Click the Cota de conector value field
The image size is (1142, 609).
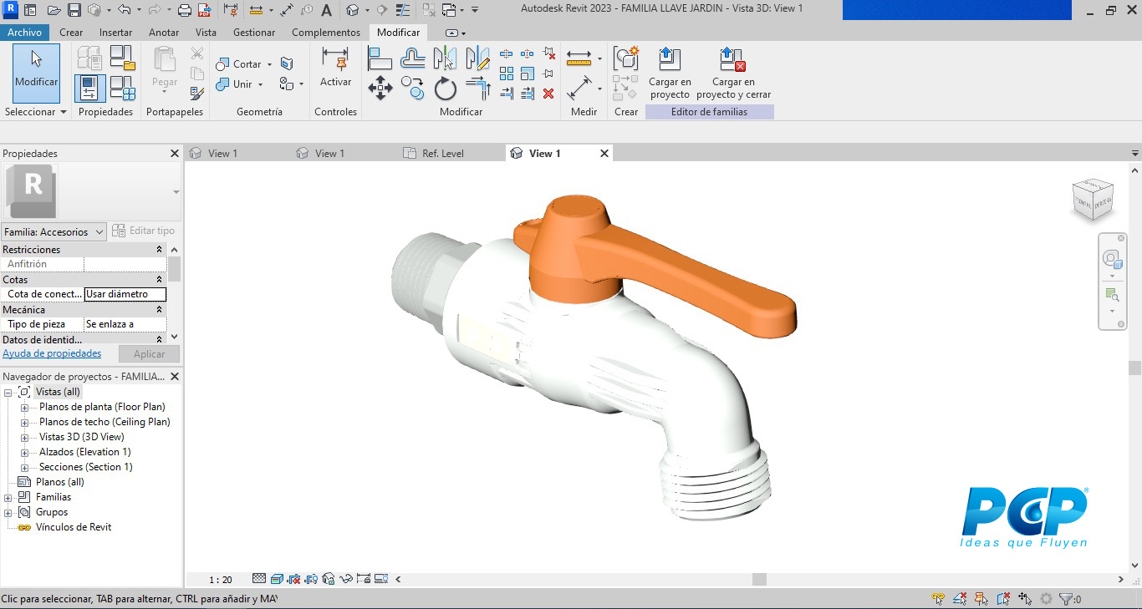point(125,294)
